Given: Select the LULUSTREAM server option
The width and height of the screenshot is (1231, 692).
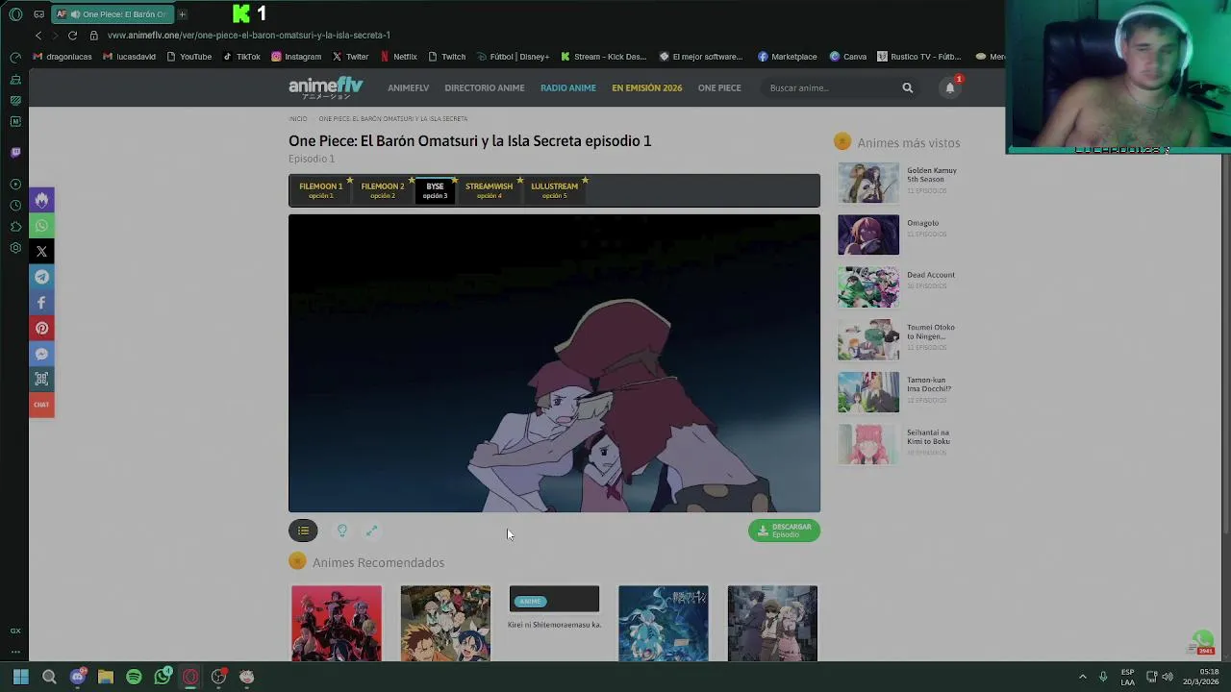Looking at the screenshot, I should click(554, 190).
